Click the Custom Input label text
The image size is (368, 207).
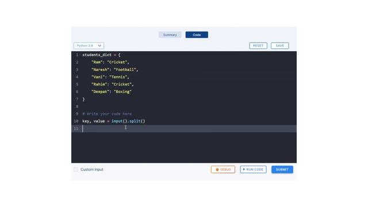(x=92, y=170)
